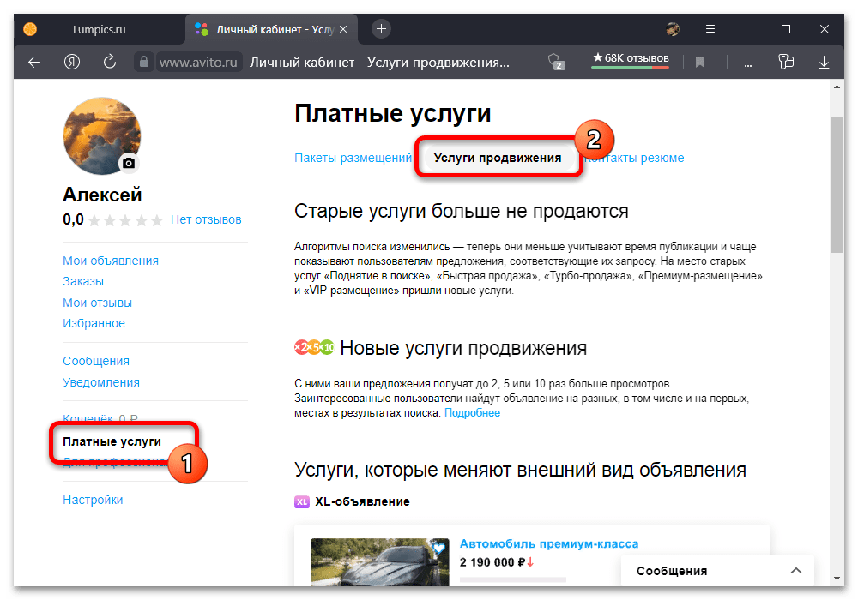Image resolution: width=858 pixels, height=600 pixels.
Task: Close the Личный кабинет tab
Action: click(x=343, y=29)
